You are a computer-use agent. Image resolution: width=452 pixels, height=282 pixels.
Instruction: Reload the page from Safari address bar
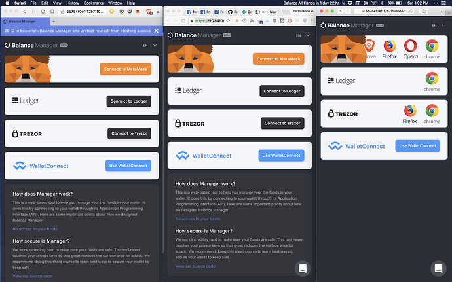(411, 11)
